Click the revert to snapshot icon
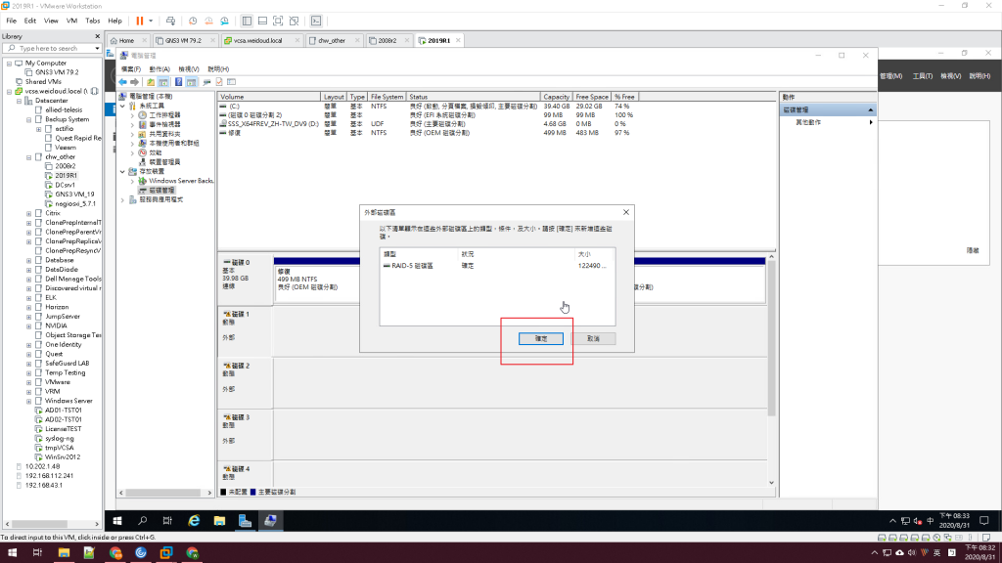The image size is (1002, 563). coord(208,22)
